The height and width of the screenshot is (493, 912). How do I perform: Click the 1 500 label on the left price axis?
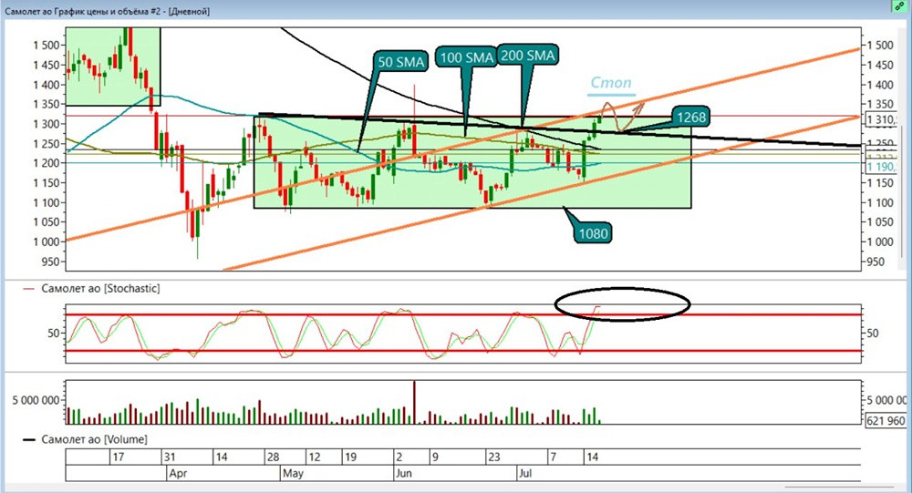point(46,46)
